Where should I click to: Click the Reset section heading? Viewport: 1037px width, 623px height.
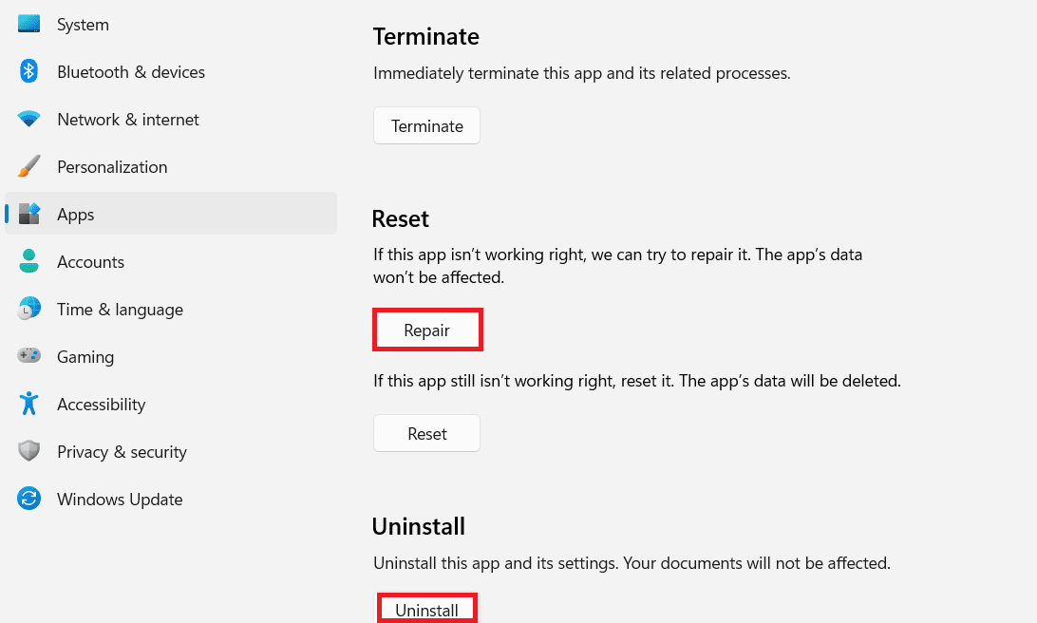tap(400, 219)
